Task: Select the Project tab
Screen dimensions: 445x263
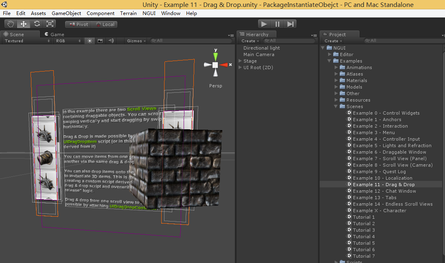Action: 340,34
